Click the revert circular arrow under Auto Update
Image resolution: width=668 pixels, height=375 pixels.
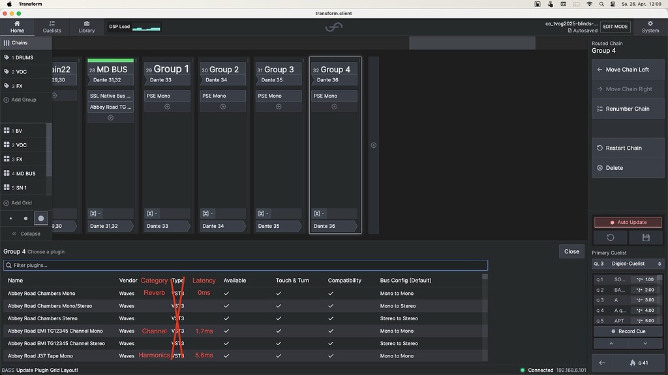(609, 237)
